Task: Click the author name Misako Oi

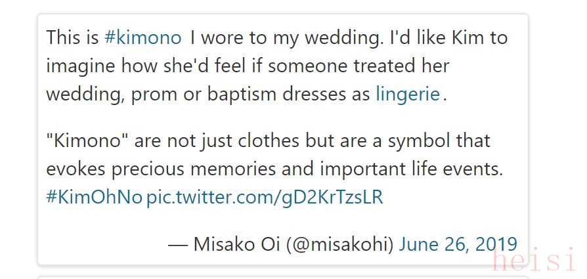Action: click(x=236, y=244)
